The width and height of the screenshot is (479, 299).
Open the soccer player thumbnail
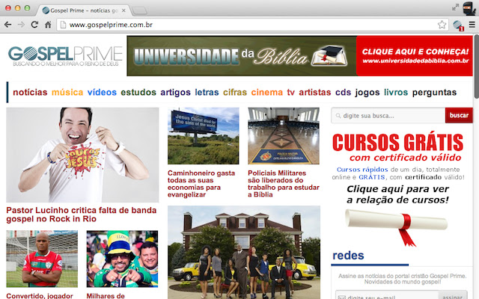(42, 259)
